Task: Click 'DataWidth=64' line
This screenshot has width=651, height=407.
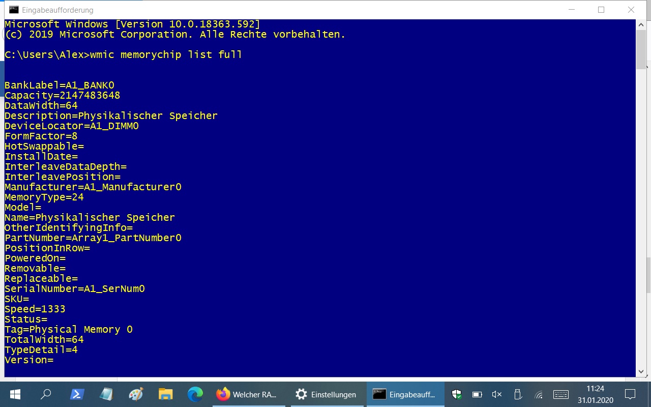Action: 41,105
